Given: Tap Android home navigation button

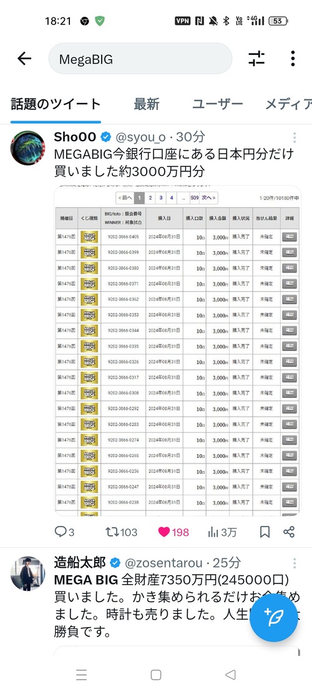Looking at the screenshot, I should [155, 675].
